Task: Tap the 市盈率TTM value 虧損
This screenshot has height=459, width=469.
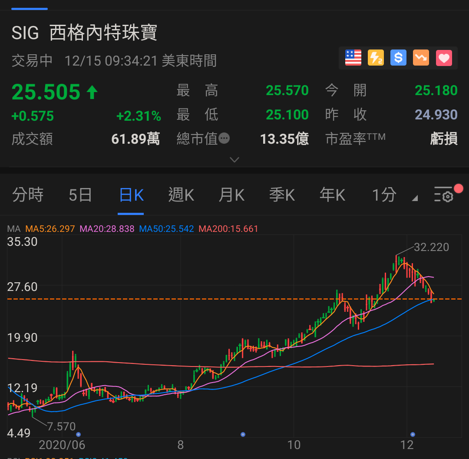Action: click(444, 139)
